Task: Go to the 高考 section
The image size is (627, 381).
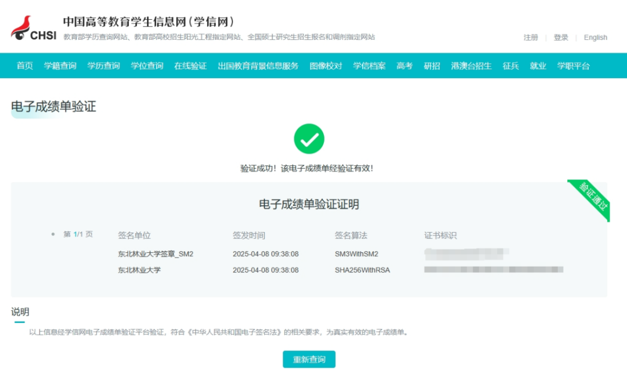Action: [x=405, y=66]
